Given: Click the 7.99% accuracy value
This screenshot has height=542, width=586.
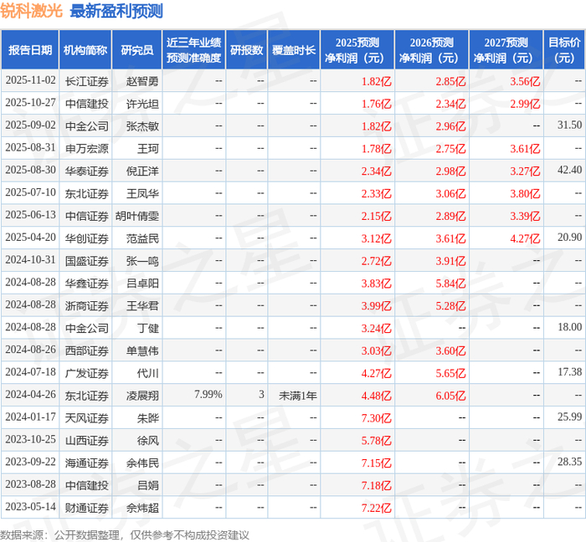Looking at the screenshot, I should [x=208, y=395].
